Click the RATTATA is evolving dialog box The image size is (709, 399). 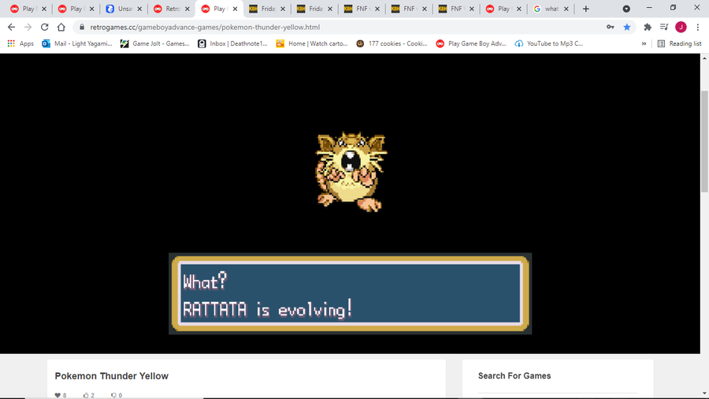pos(351,293)
